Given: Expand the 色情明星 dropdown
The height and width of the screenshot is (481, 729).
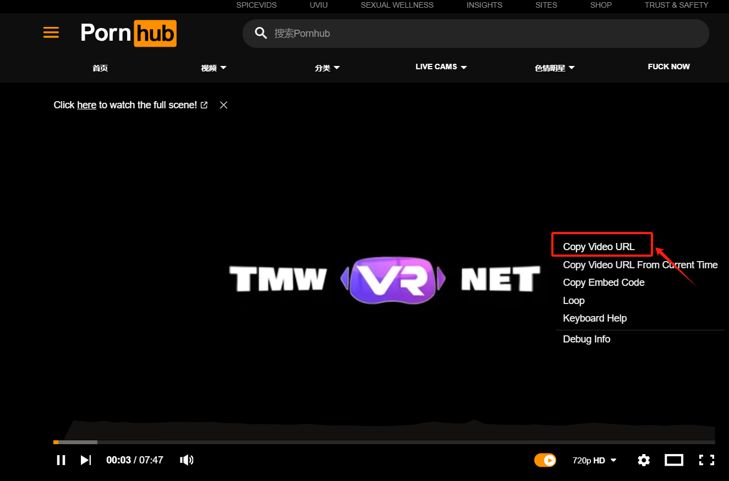Looking at the screenshot, I should point(555,67).
